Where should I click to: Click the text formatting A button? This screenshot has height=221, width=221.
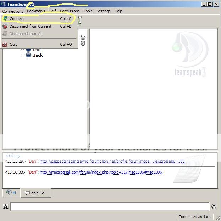[x=6, y=206]
